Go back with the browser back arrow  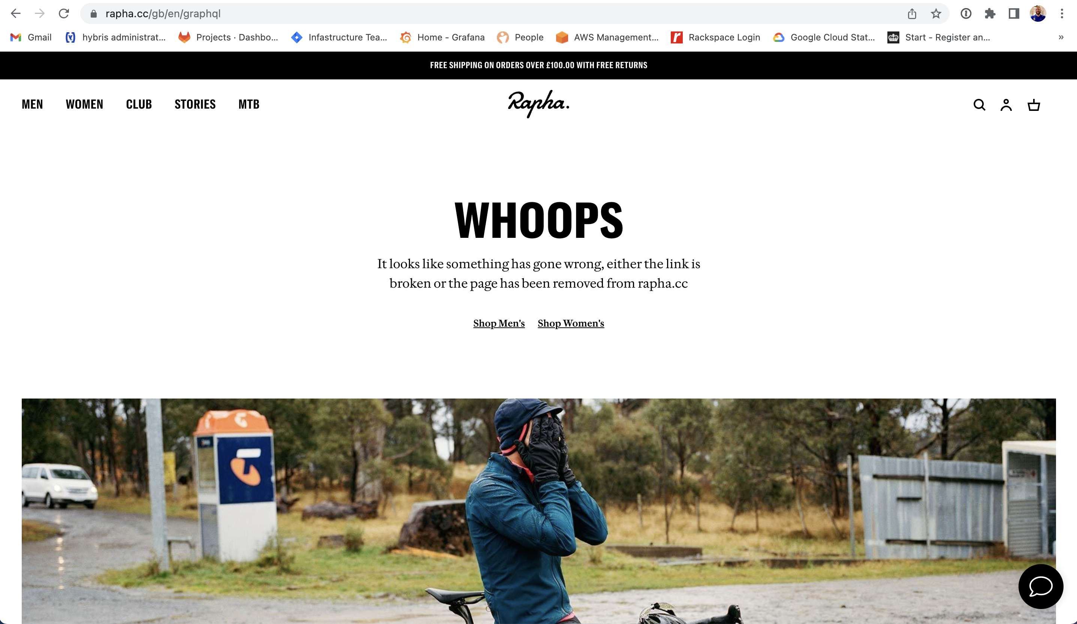tap(16, 13)
